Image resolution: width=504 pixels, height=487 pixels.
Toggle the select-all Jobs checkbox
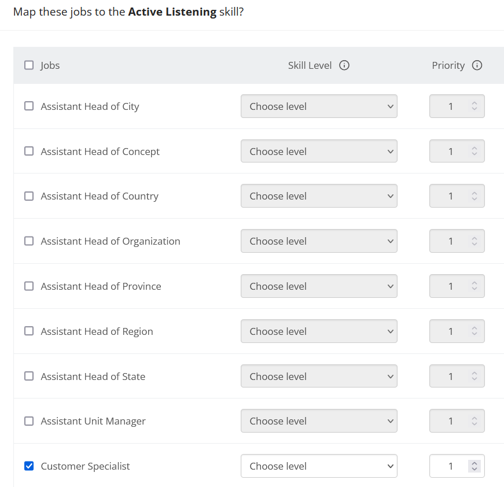click(29, 65)
